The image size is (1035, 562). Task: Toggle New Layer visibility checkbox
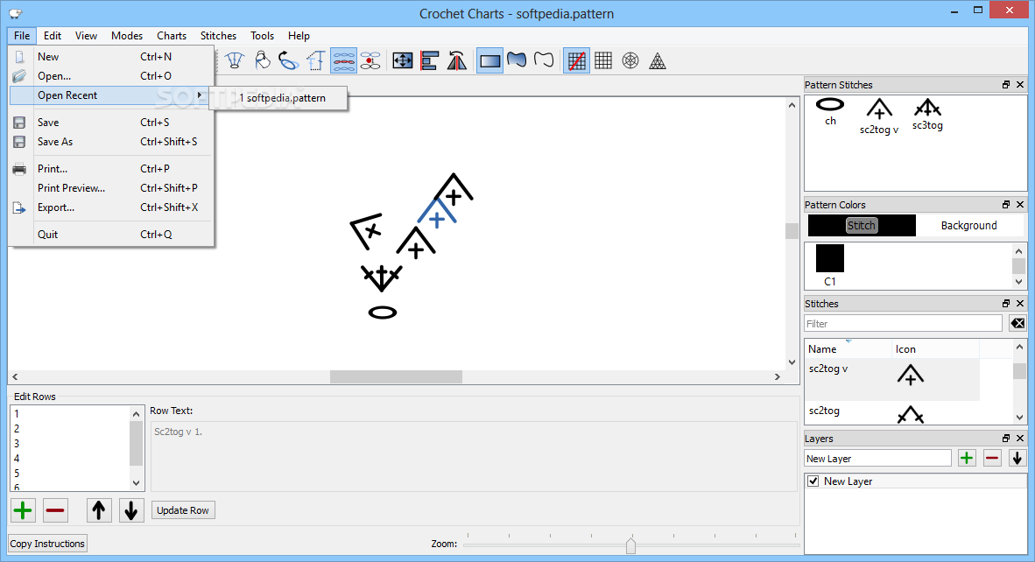(813, 481)
